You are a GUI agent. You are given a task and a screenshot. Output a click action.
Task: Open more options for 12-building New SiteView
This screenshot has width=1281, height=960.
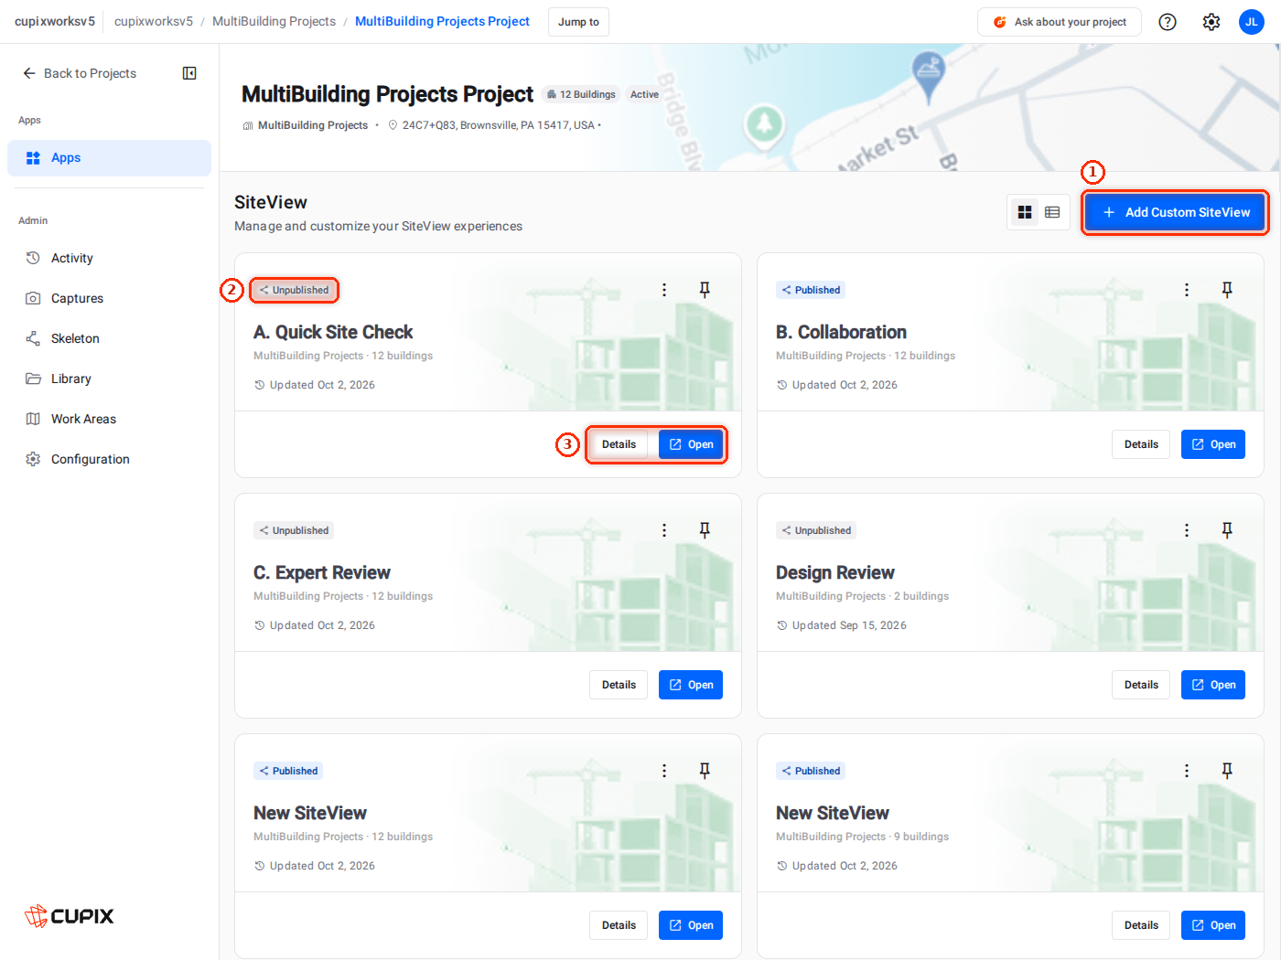(664, 771)
